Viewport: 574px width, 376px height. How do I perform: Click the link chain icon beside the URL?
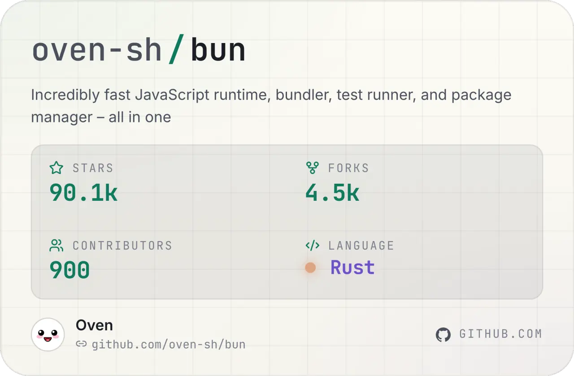click(x=81, y=344)
